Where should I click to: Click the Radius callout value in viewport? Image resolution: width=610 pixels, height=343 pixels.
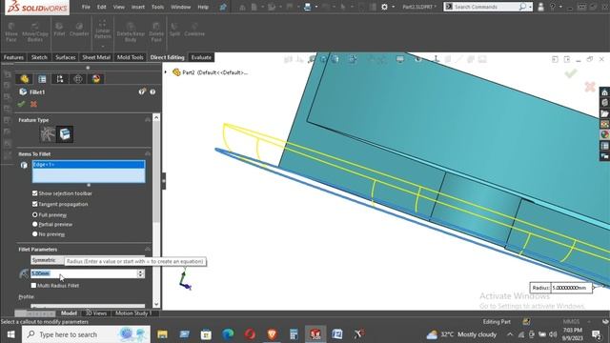tap(571, 288)
